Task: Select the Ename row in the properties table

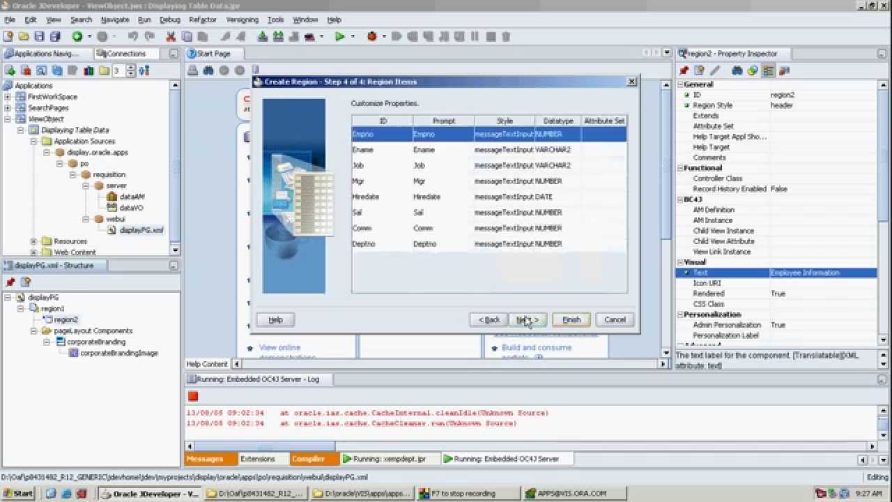Action: pos(489,150)
